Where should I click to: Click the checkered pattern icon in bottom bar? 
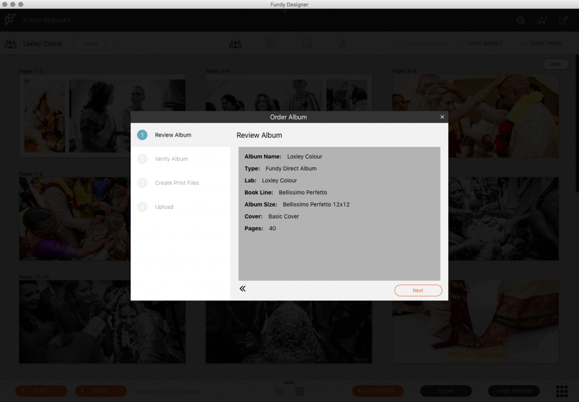pos(300,391)
